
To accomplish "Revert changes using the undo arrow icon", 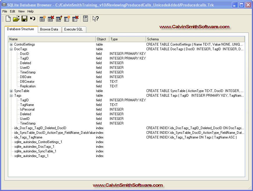I will coord(33,19).
